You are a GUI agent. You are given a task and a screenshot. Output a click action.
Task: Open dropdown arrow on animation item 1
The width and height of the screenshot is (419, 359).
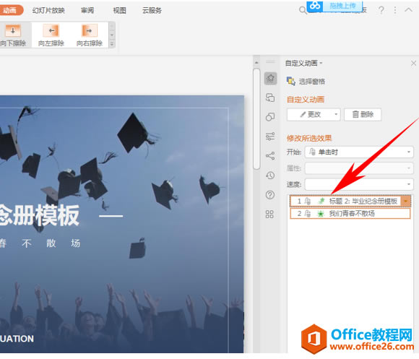click(406, 201)
